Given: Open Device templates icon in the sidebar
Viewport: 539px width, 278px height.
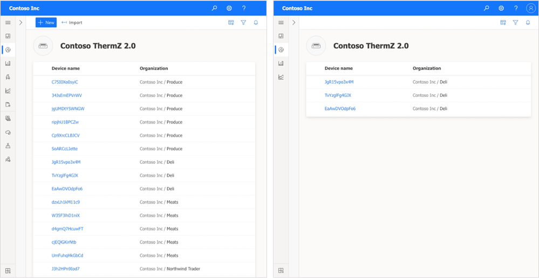Looking at the screenshot, I should coord(8,119).
